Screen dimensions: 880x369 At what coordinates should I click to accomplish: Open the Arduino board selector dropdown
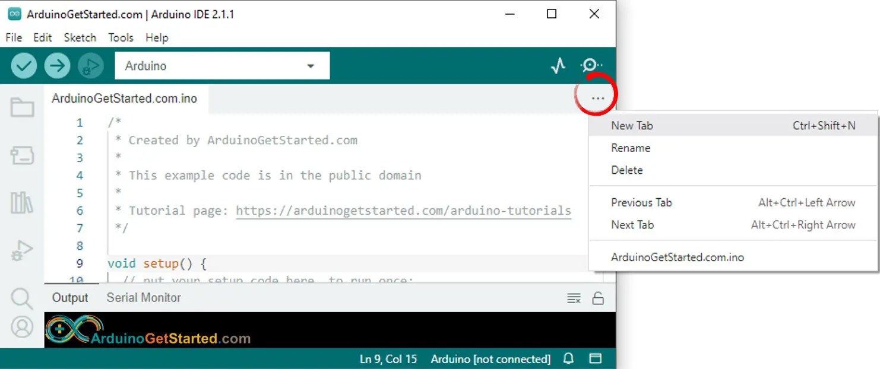pyautogui.click(x=222, y=66)
